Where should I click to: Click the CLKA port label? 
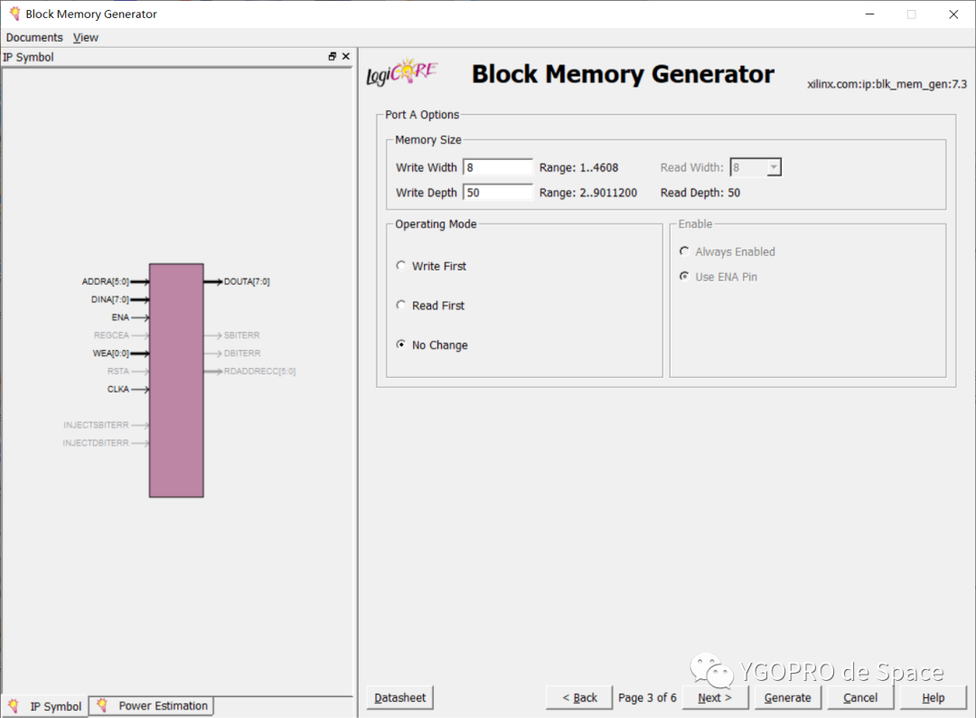click(x=118, y=389)
